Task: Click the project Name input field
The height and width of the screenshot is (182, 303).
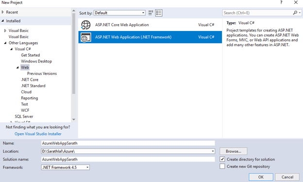Action: (128, 143)
